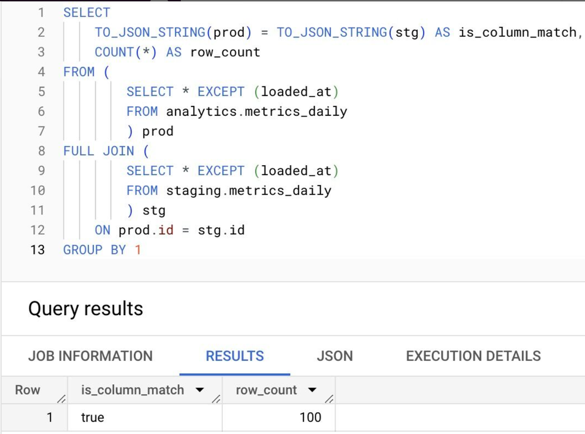Open the is_column_match column dropdown

coord(199,389)
